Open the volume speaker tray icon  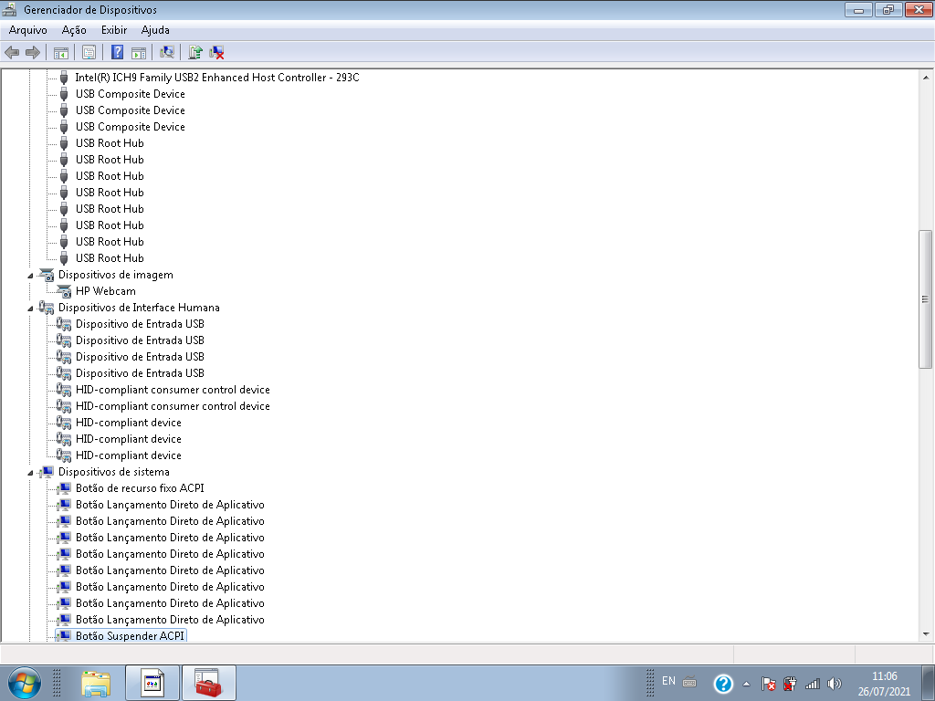click(835, 684)
